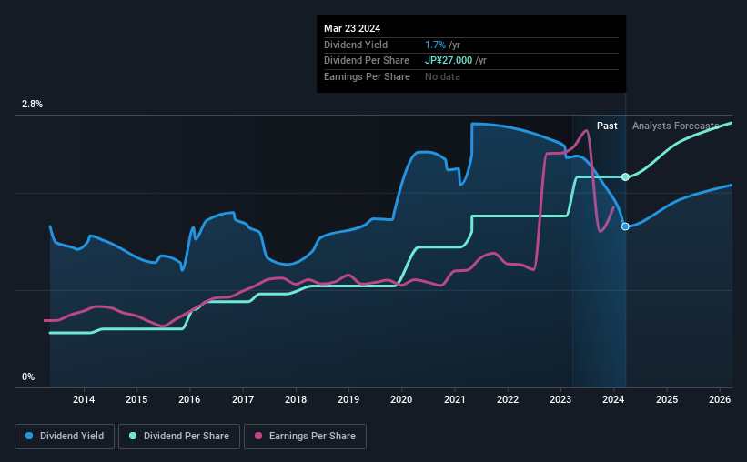Click the Analysts Forecasts label

coord(675,126)
